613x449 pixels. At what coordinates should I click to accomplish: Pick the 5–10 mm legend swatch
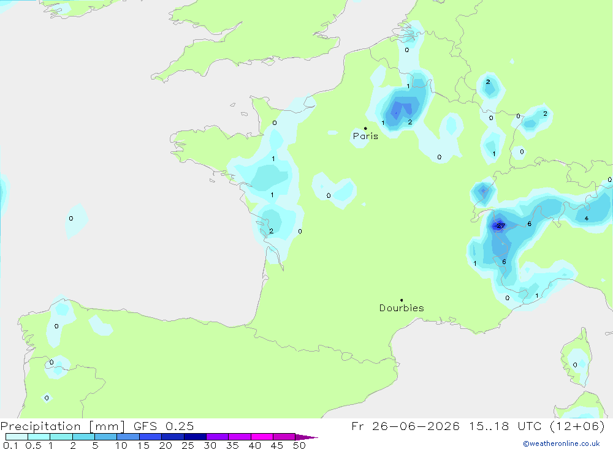[x=106, y=437]
